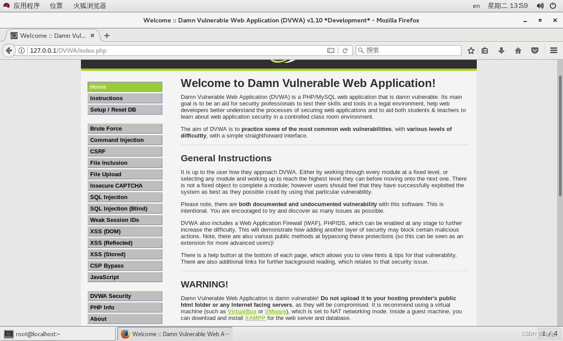Follow the XAMPP download link

[255, 318]
